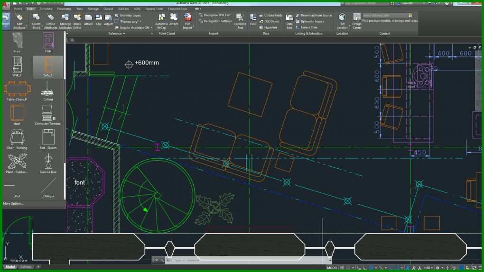Pick the Bed - Queen block
484x272 pixels.
coord(48,139)
